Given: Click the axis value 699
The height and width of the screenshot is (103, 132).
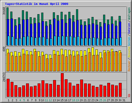Looking at the screenshot, I should (x=4, y=49).
